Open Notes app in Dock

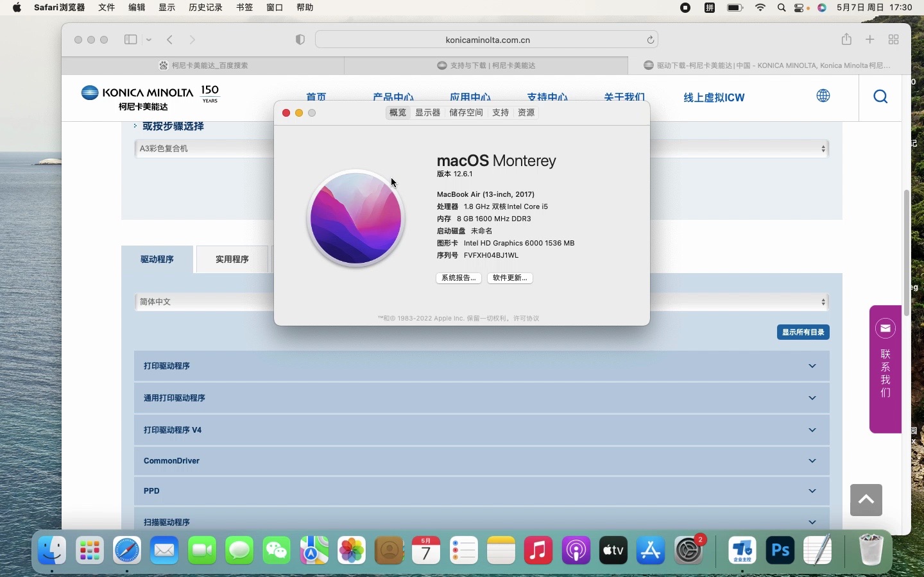tap(501, 550)
